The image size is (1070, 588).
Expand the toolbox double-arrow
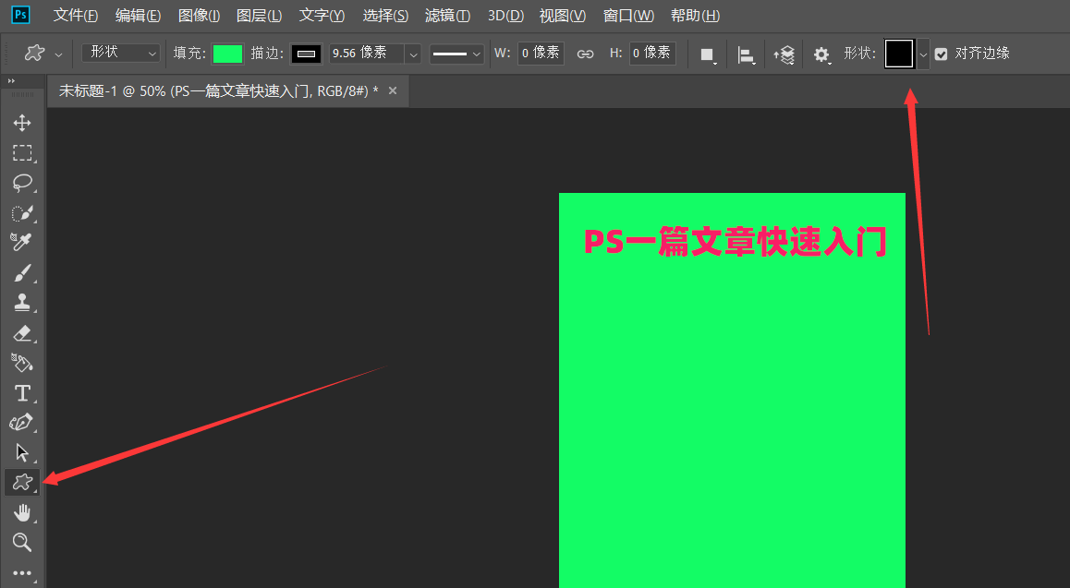(x=11, y=81)
